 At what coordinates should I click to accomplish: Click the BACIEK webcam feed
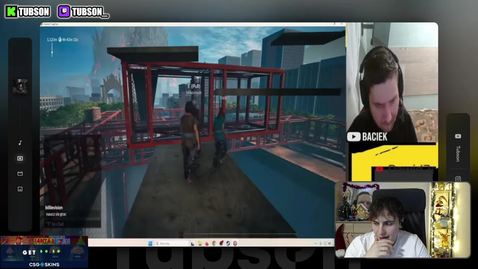coord(392,82)
